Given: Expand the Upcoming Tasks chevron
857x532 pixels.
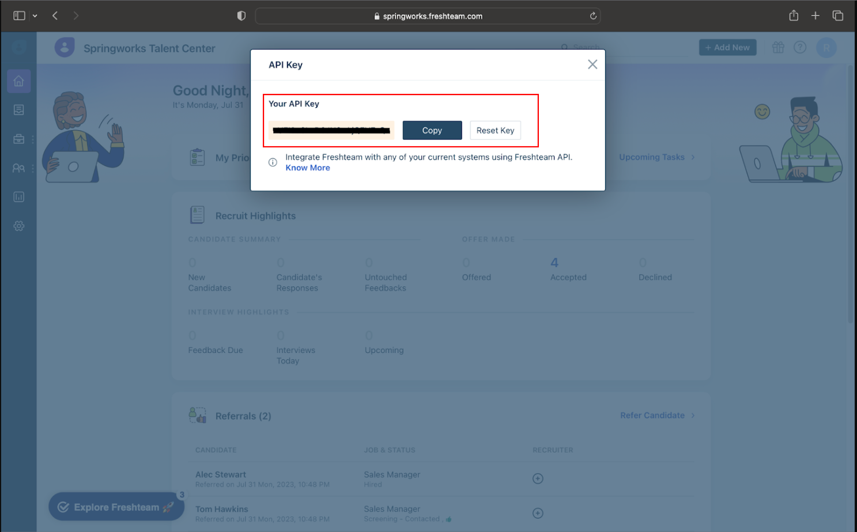Looking at the screenshot, I should pyautogui.click(x=693, y=157).
